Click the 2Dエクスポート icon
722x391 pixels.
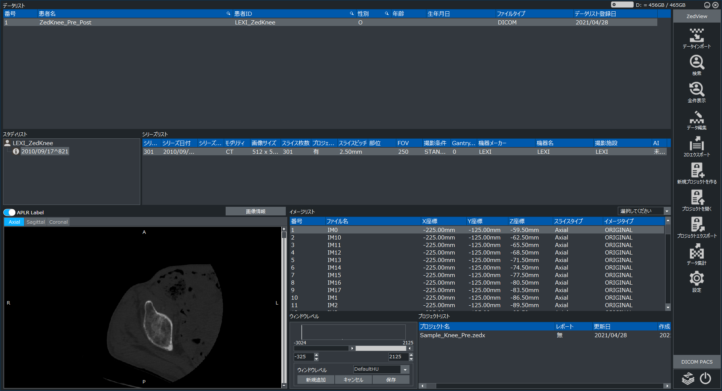696,147
